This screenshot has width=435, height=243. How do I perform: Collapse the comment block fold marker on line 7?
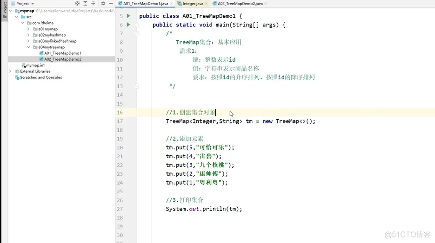137,34
